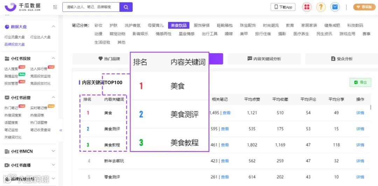Click 查看 link in the 美食教程 row
The image size is (378, 186).
click(x=225, y=145)
